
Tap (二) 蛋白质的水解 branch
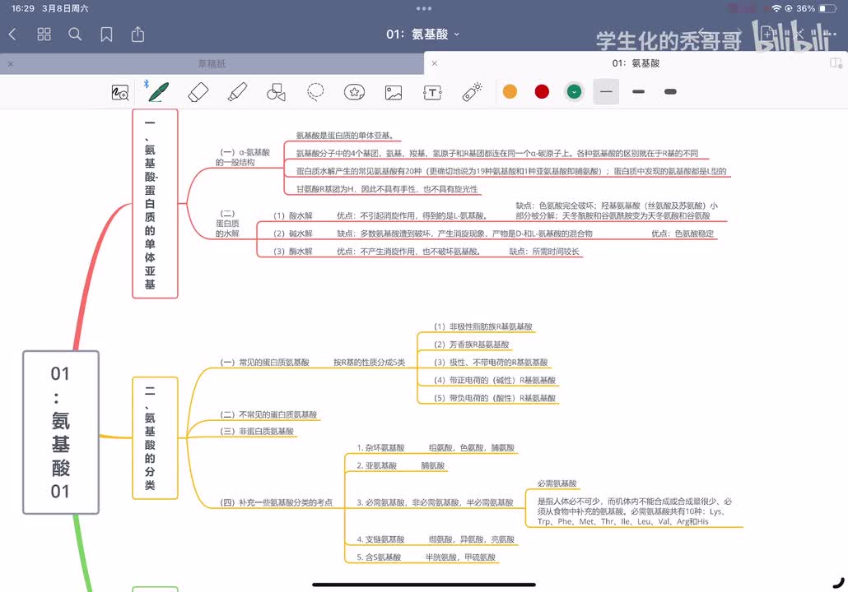click(228, 224)
